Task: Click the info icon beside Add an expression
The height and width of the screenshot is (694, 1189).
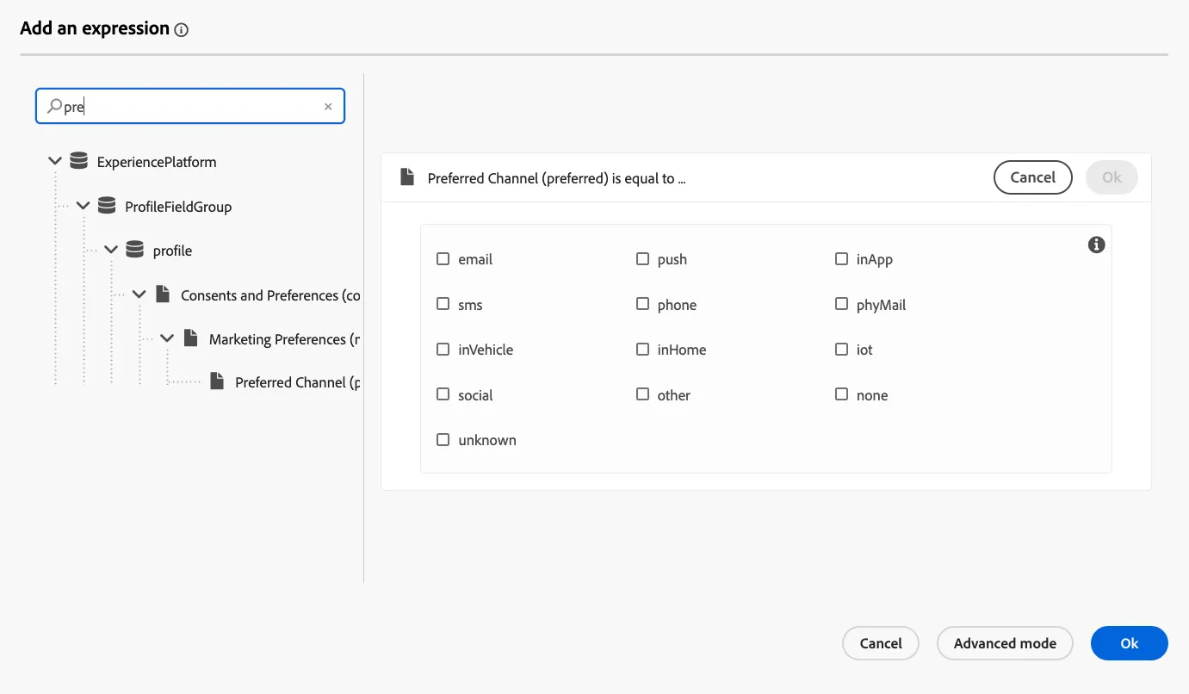Action: [181, 30]
